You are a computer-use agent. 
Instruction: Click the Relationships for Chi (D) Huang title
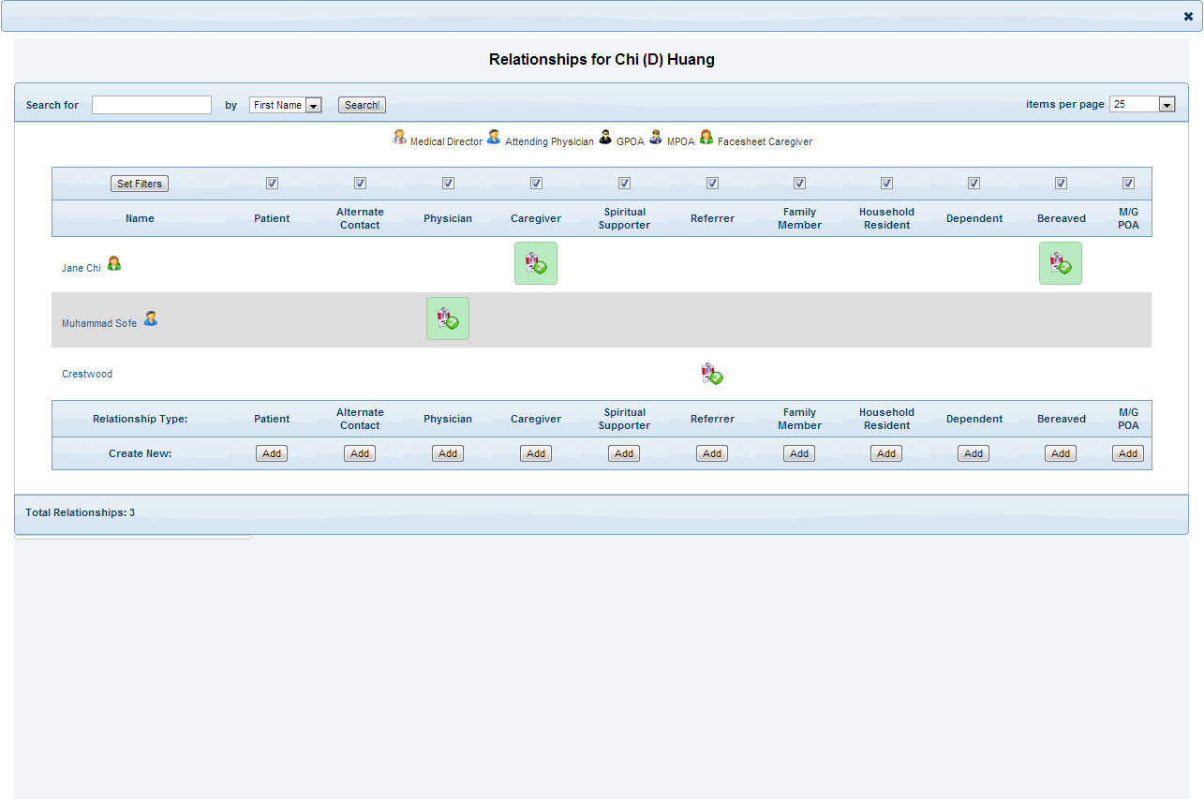[x=602, y=60]
